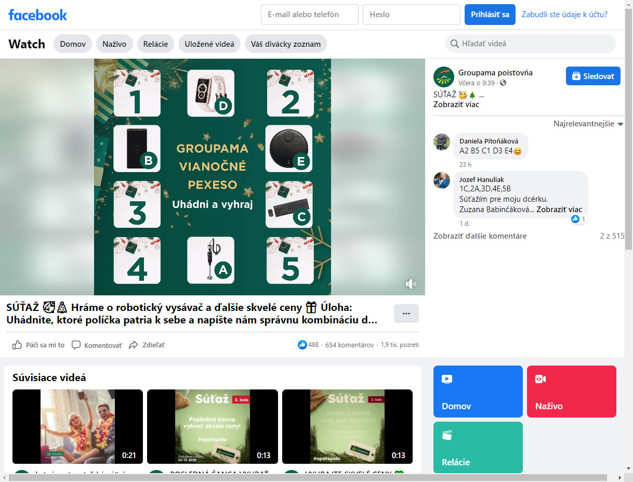Click Daniela Pitoňáková's avatar
The width and height of the screenshot is (633, 482).
coord(442,141)
